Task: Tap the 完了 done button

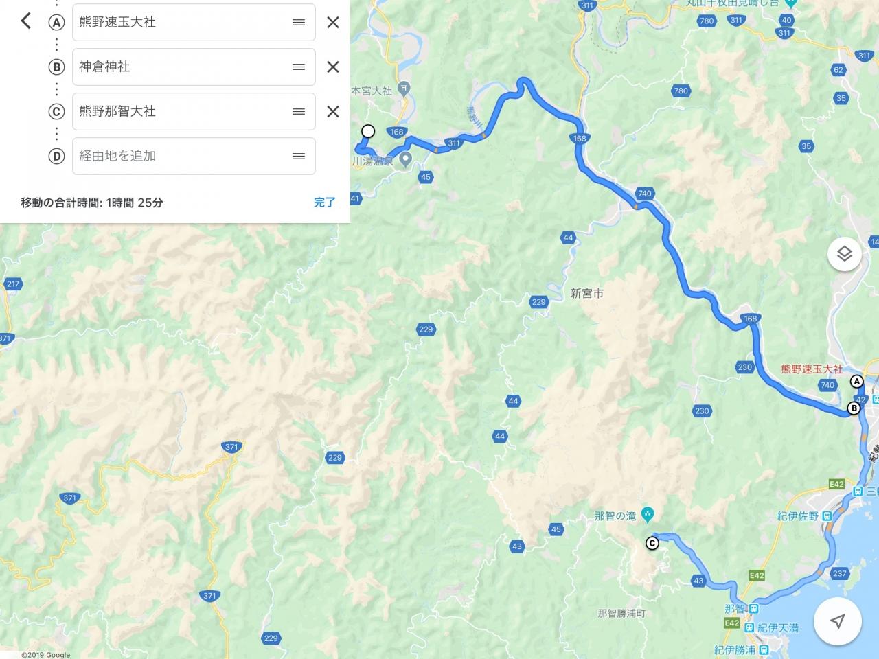Action: point(324,203)
